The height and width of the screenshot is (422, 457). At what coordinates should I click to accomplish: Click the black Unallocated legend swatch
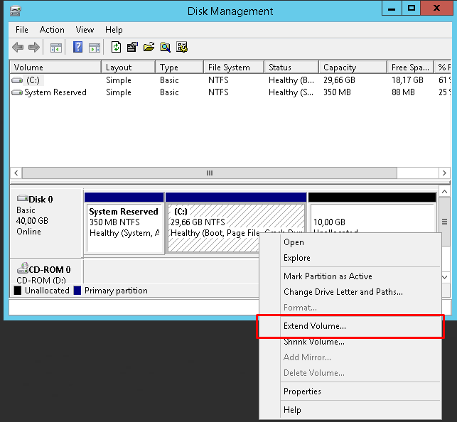(x=18, y=291)
